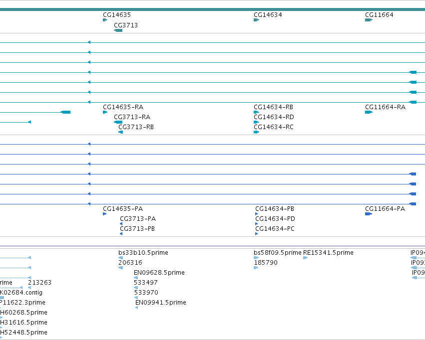The image size is (425, 340).
Task: Select the H52448.5prime label
Action: 23,333
